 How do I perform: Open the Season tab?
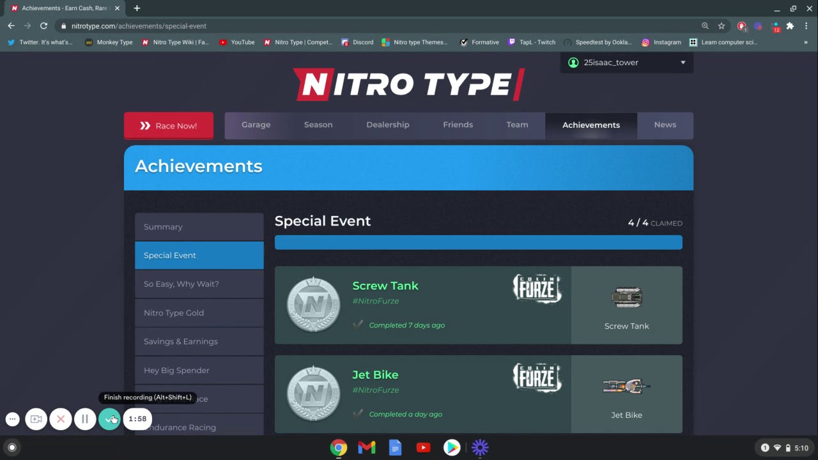(318, 125)
